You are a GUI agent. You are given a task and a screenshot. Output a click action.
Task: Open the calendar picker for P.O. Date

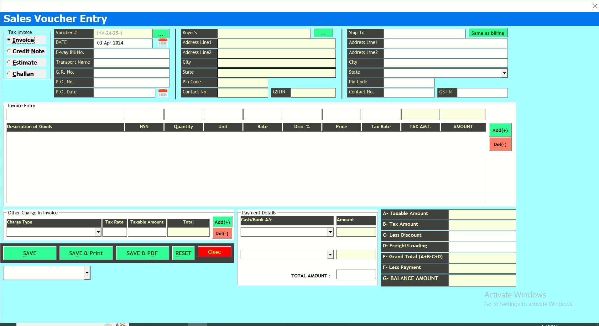163,93
